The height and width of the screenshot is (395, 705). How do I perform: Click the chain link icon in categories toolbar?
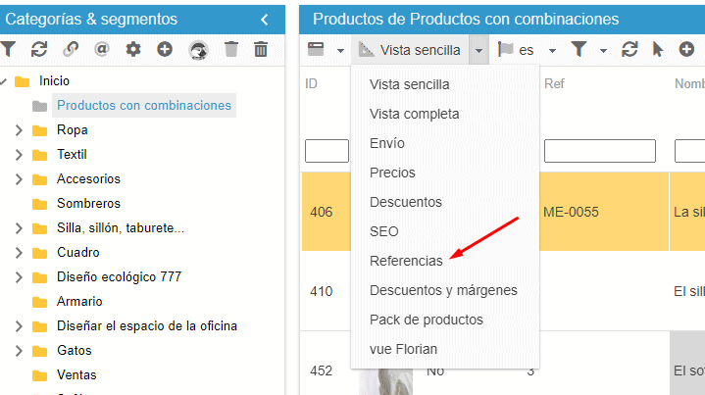pyautogui.click(x=71, y=49)
